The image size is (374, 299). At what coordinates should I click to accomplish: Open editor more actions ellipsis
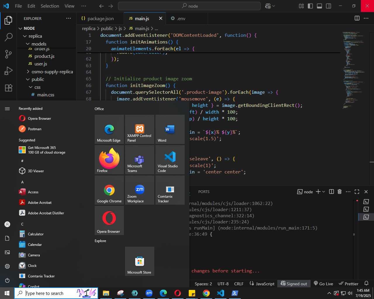(x=366, y=18)
